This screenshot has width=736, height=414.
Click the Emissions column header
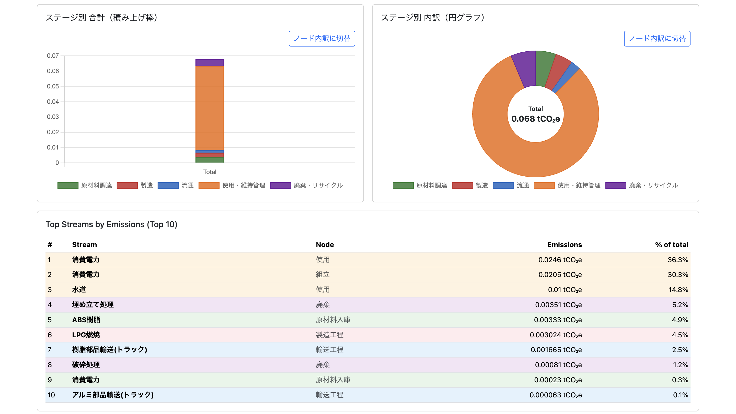(564, 245)
